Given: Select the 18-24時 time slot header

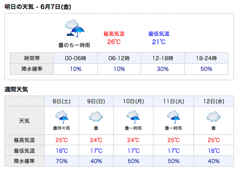Looking at the screenshot, I should (x=206, y=58).
